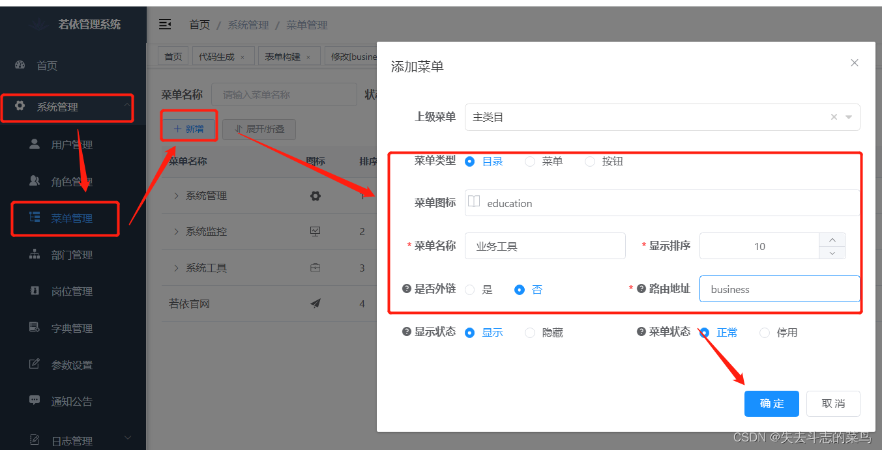Click the gear icon beside 系统管理 row

(316, 195)
